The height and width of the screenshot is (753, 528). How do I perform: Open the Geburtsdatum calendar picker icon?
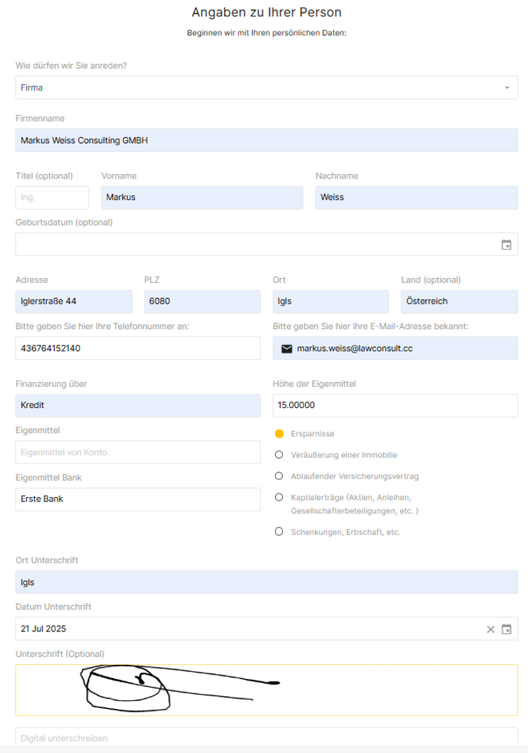pyautogui.click(x=507, y=245)
